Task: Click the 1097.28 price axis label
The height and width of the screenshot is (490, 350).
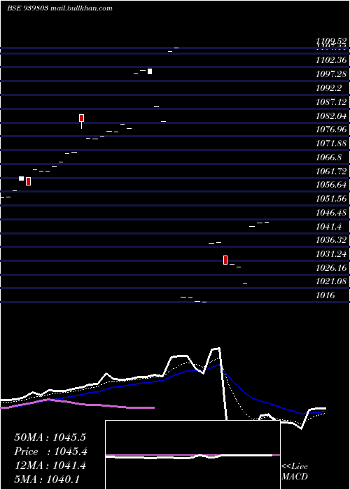Action: point(331,74)
